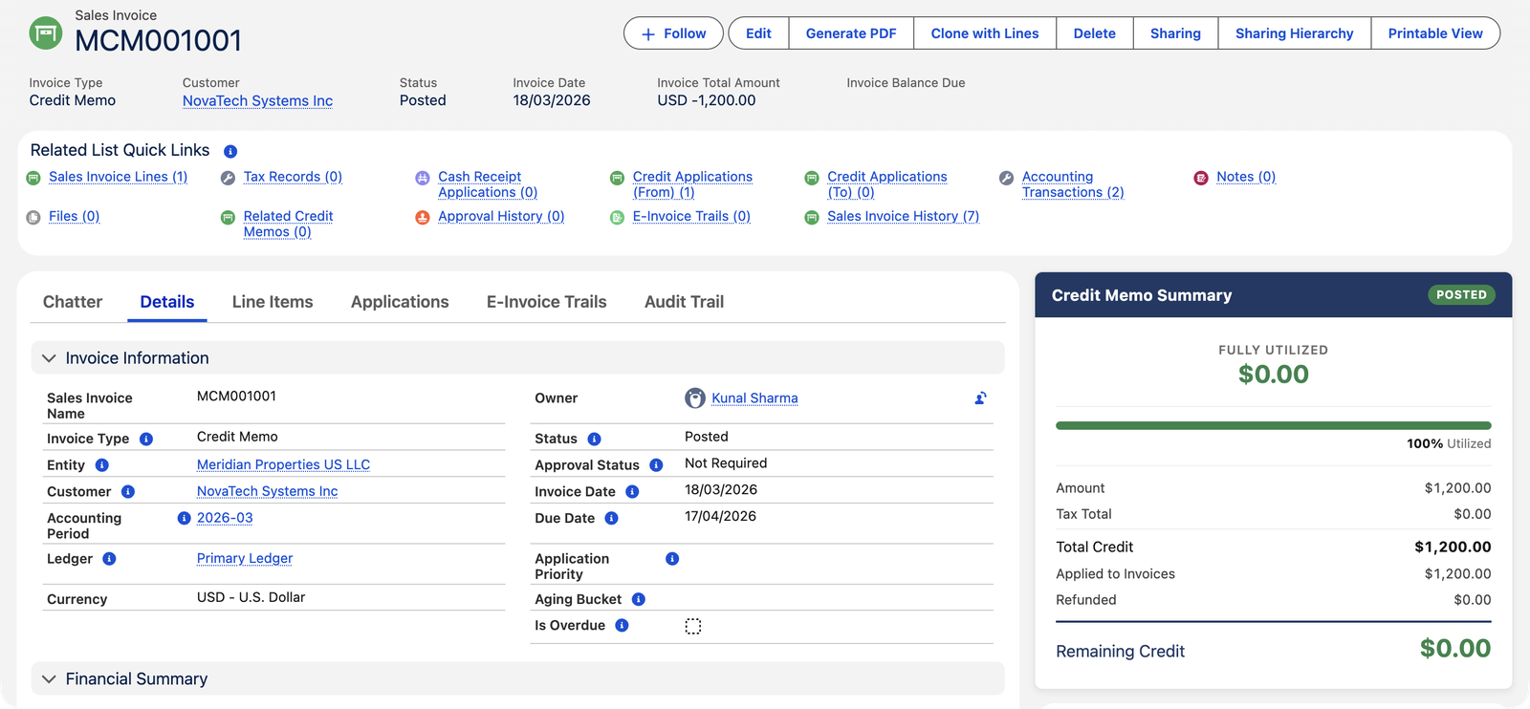Open the Sales Invoice Lines (1) quick link

click(119, 177)
